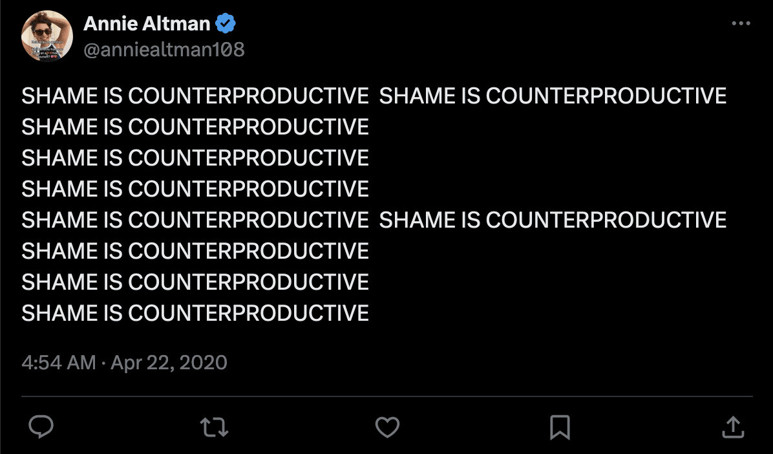773x454 pixels.
Task: Click the first SHAME IS COUNTERPRODUCTIVE phrase
Action: (195, 96)
